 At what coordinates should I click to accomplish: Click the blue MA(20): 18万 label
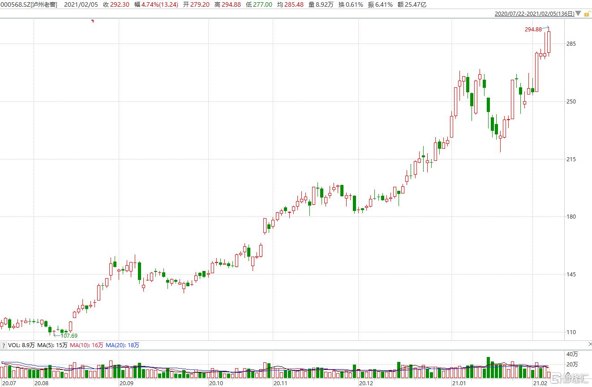(x=122, y=345)
